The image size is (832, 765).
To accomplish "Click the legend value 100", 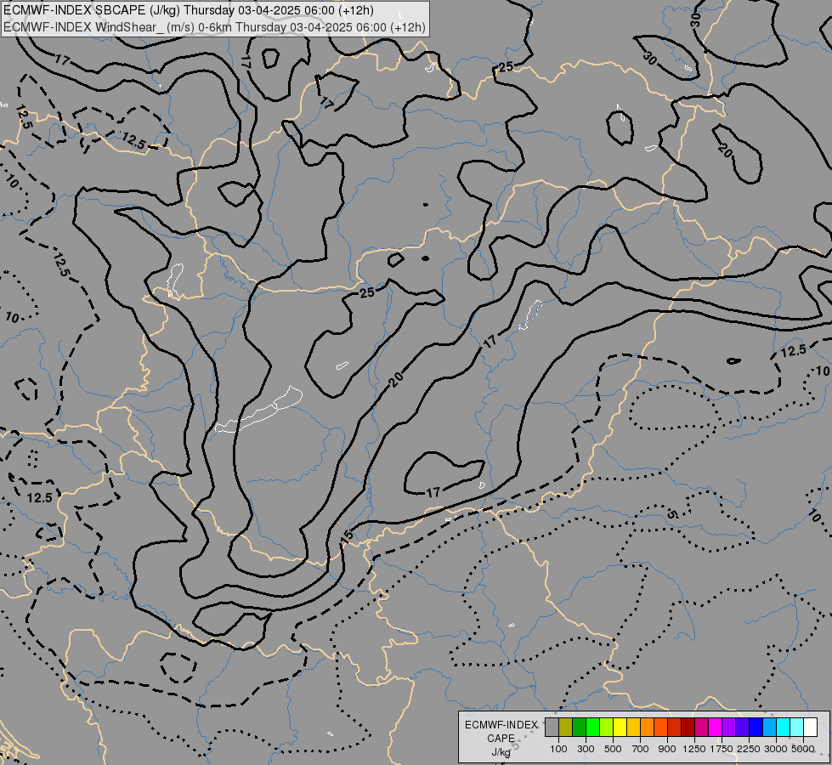I will pyautogui.click(x=558, y=749).
